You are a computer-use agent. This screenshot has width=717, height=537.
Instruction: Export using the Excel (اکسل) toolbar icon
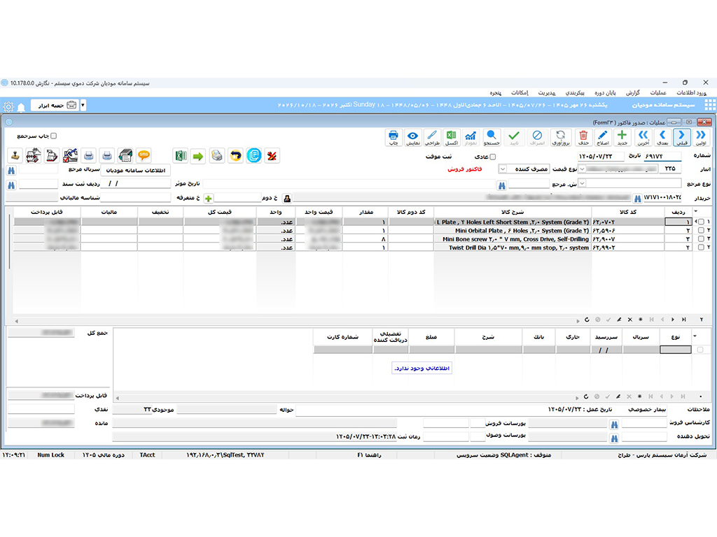452,138
